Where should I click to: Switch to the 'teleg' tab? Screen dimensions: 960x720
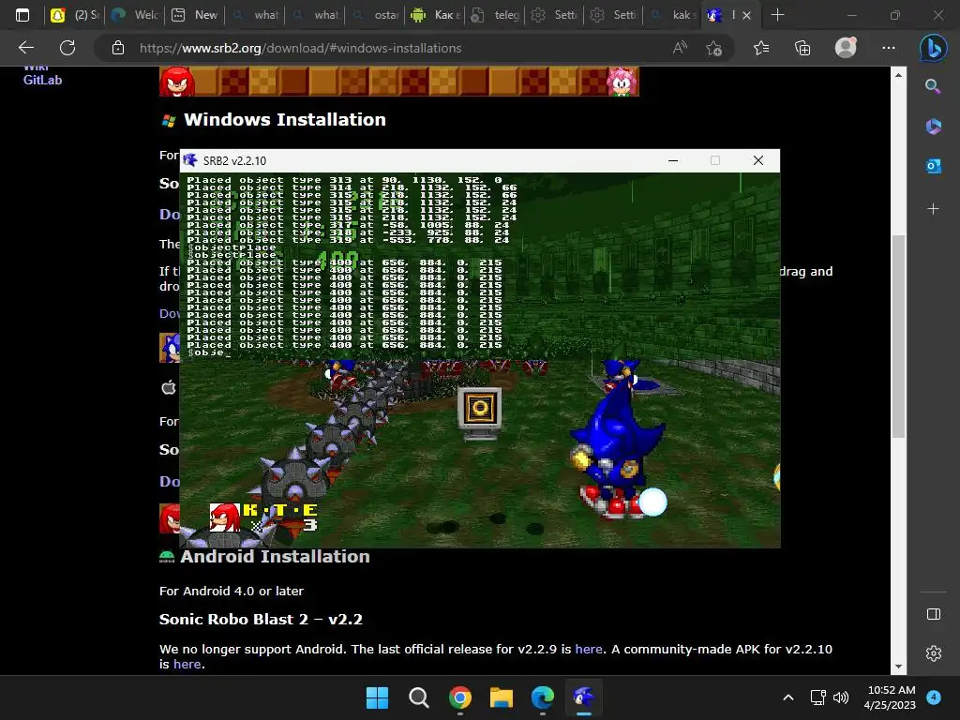pos(495,15)
